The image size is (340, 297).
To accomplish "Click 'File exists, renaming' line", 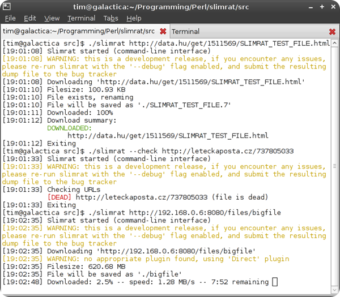I will 68,97.
